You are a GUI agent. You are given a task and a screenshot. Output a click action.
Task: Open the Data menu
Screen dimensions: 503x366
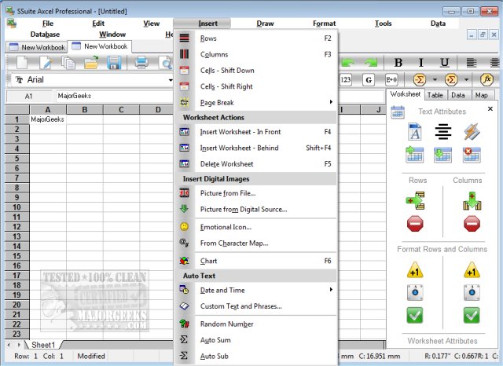tap(439, 24)
